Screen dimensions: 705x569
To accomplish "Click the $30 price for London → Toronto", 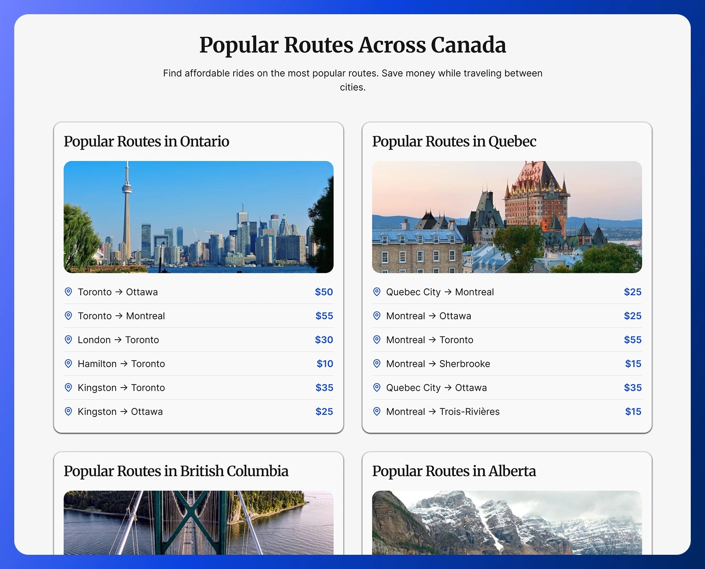I will 324,340.
